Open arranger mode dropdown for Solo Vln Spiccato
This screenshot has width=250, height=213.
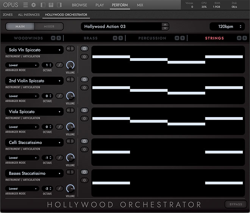click(22, 65)
